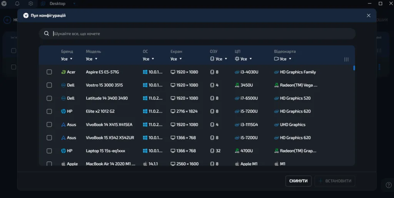
Task: Click the VivoBook 14 X415 X415EA text
Action: click(x=109, y=124)
